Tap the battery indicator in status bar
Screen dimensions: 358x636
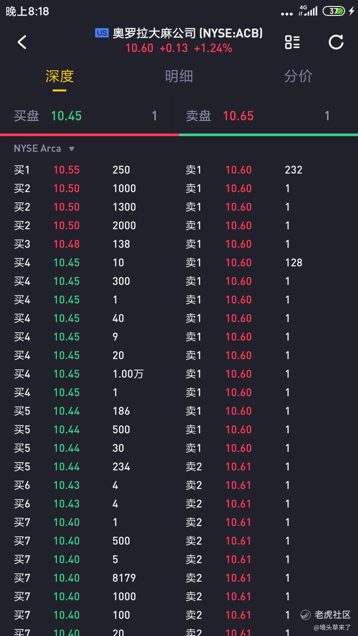334,11
